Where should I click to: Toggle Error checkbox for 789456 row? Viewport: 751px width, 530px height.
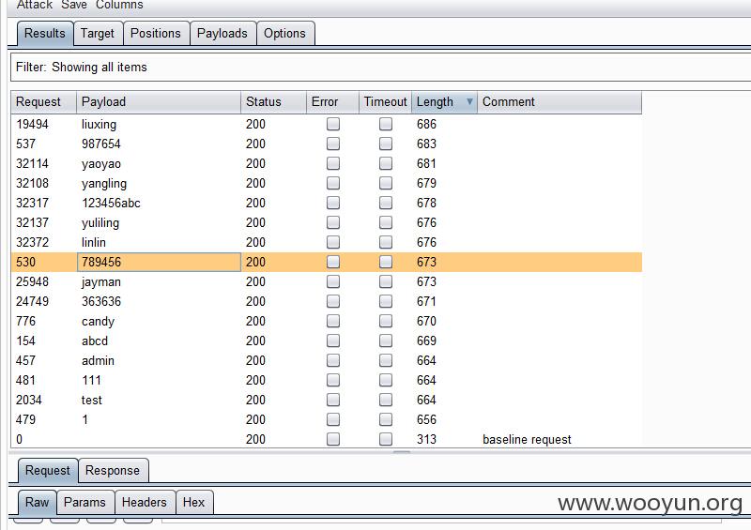tap(333, 262)
